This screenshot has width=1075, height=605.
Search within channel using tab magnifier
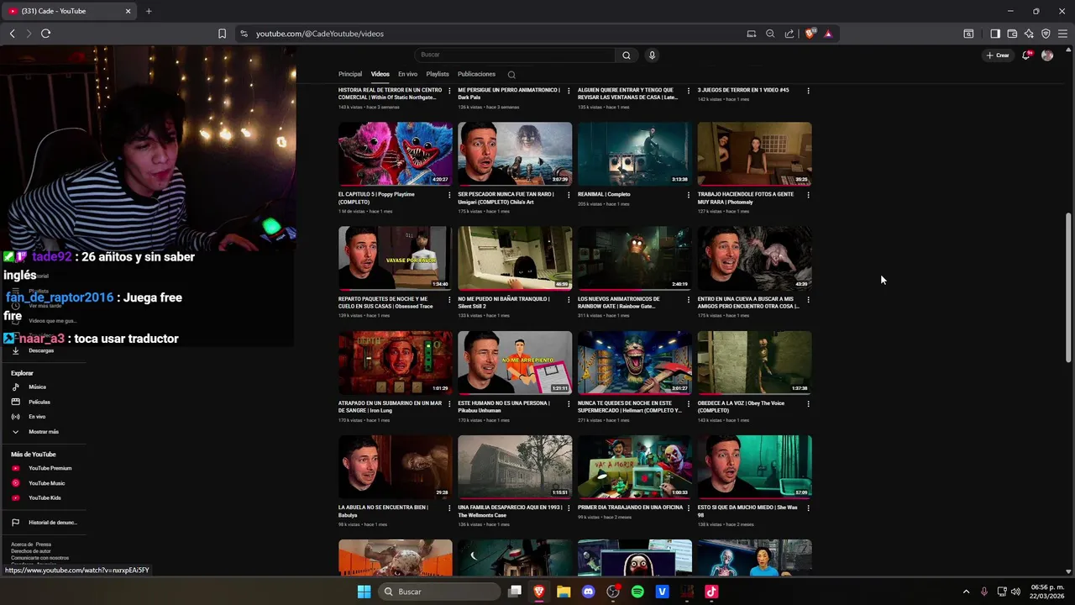511,75
